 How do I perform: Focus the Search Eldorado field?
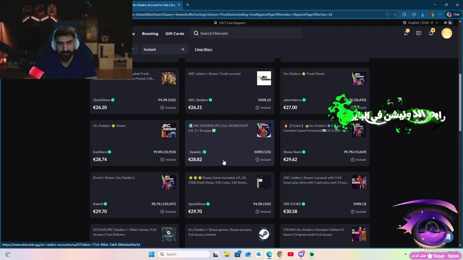click(246, 33)
